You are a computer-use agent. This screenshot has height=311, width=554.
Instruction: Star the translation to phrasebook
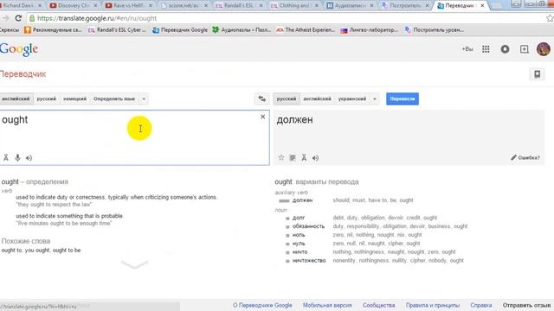pos(280,157)
